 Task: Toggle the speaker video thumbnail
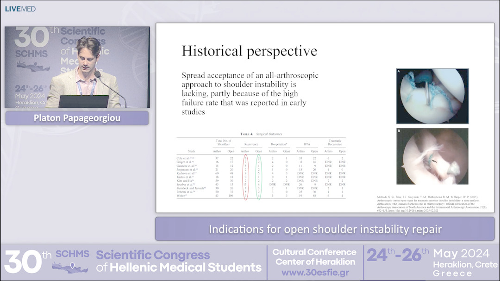pyautogui.click(x=76, y=67)
